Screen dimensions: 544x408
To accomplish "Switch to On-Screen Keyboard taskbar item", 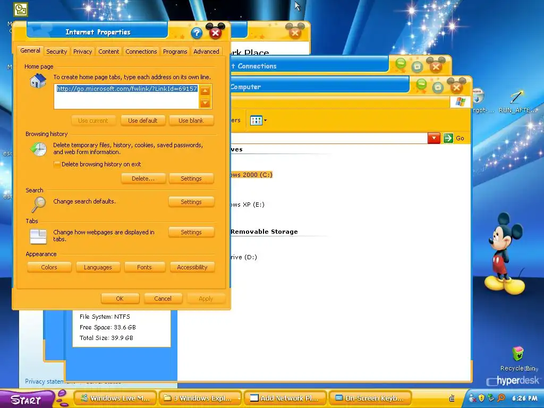I will (x=370, y=398).
